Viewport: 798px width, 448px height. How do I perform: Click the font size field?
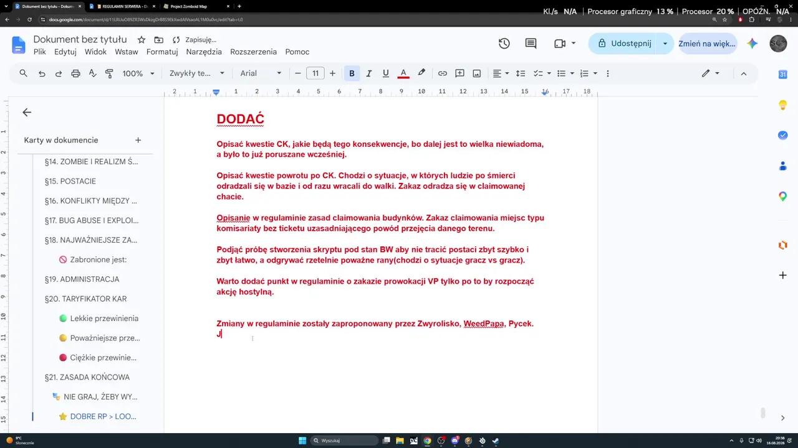click(315, 73)
